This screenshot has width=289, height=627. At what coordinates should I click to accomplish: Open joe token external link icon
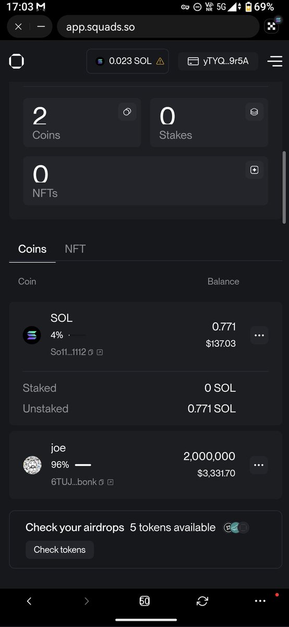coord(111,482)
